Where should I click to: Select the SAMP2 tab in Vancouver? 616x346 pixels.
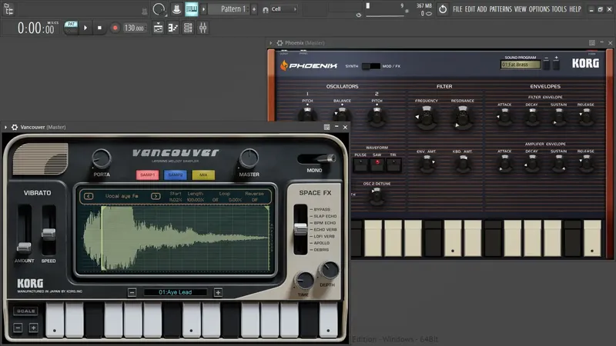click(x=176, y=175)
